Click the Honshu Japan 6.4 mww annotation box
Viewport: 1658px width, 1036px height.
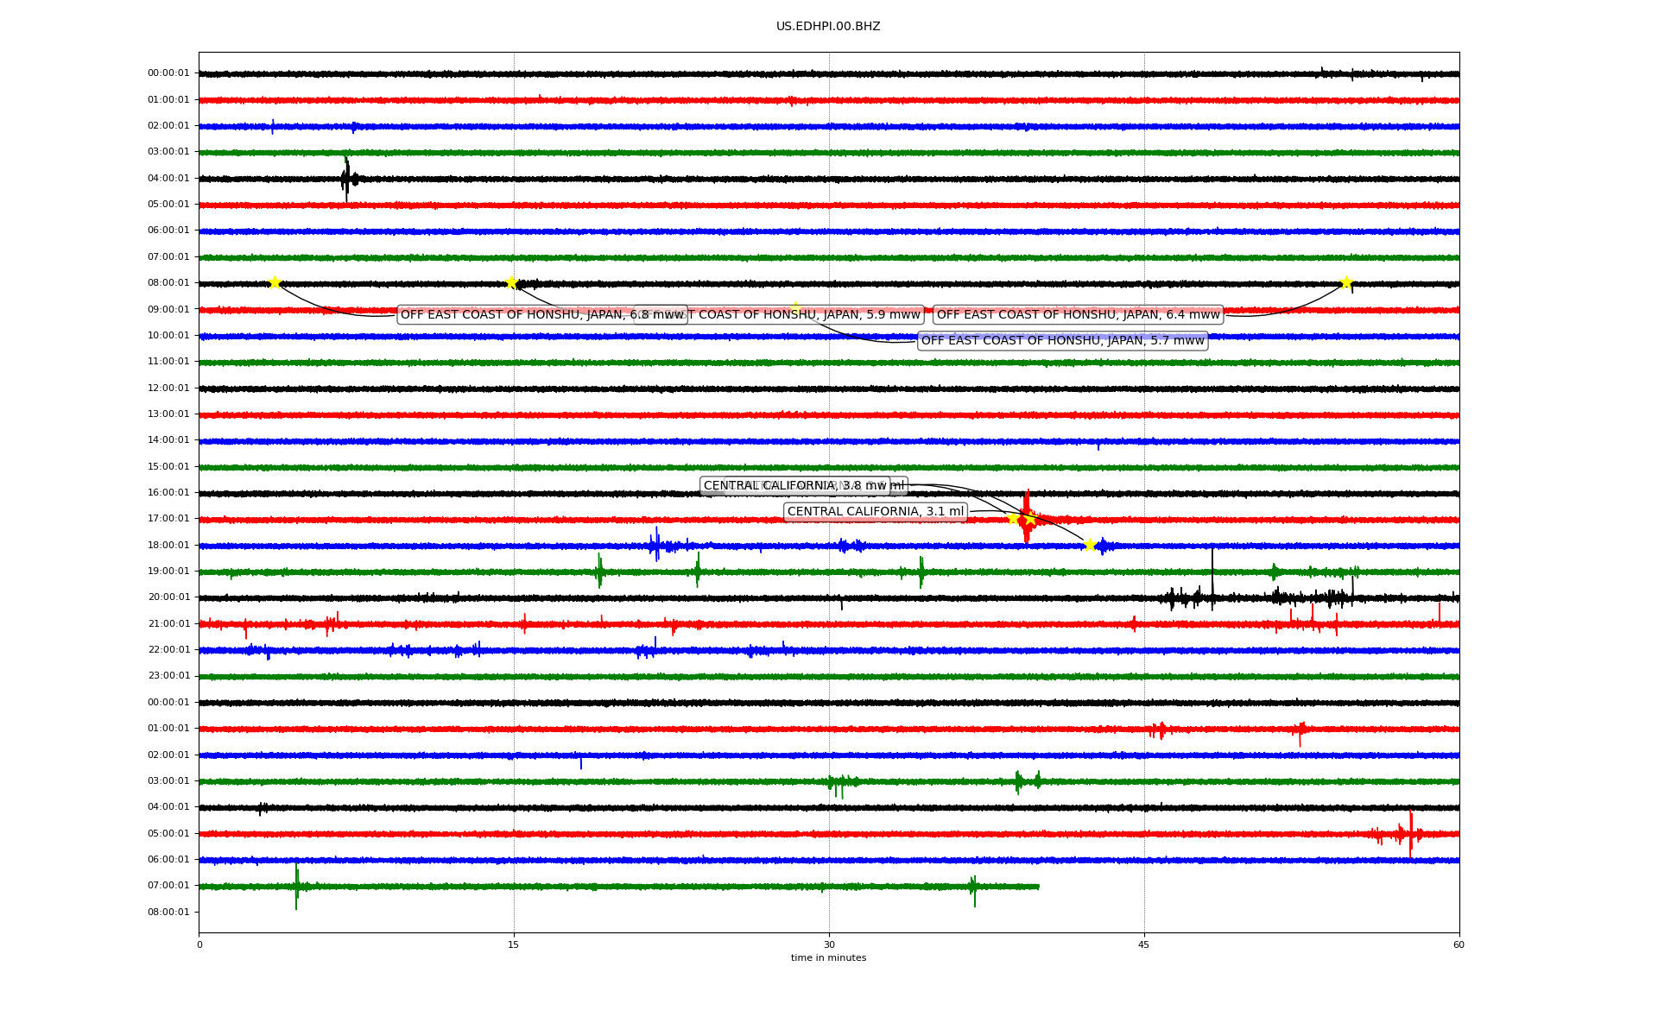[1078, 314]
